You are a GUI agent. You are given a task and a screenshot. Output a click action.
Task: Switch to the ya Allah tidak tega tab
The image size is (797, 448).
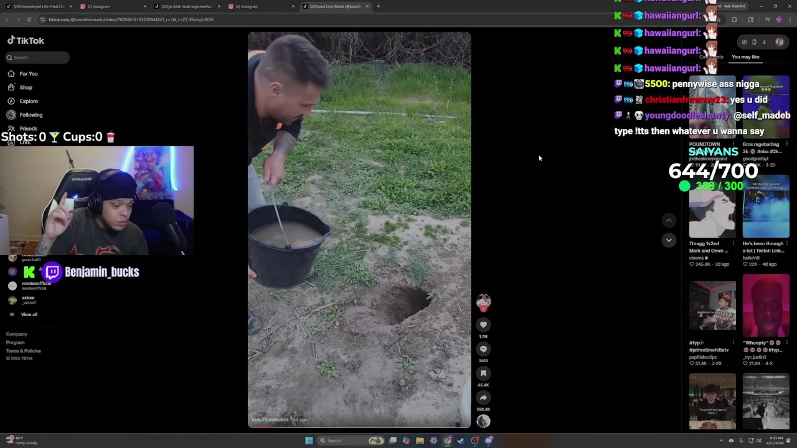pyautogui.click(x=186, y=6)
